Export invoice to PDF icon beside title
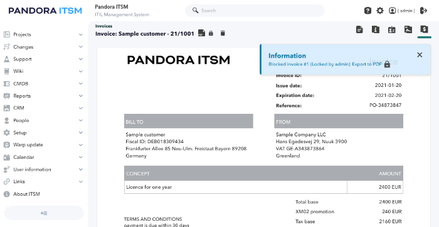Viewport: 439px width, 227px height. point(201,33)
